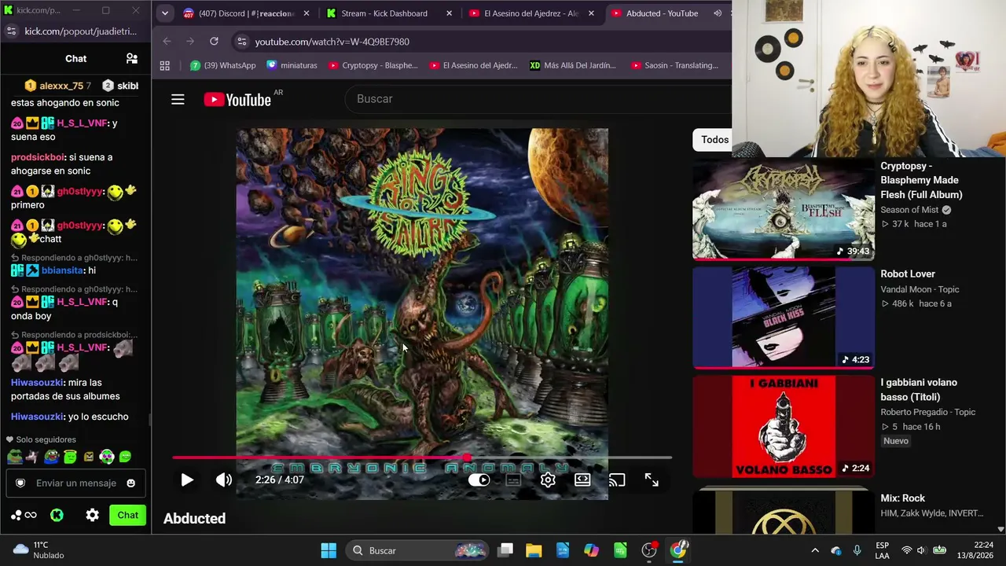Enter fullscreen mode in the YouTube player

[x=652, y=480]
